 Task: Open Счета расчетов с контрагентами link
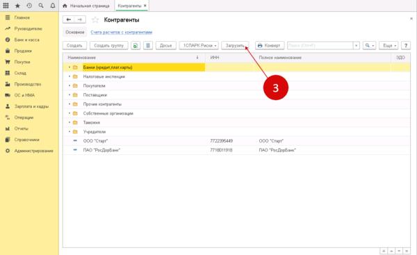point(121,32)
